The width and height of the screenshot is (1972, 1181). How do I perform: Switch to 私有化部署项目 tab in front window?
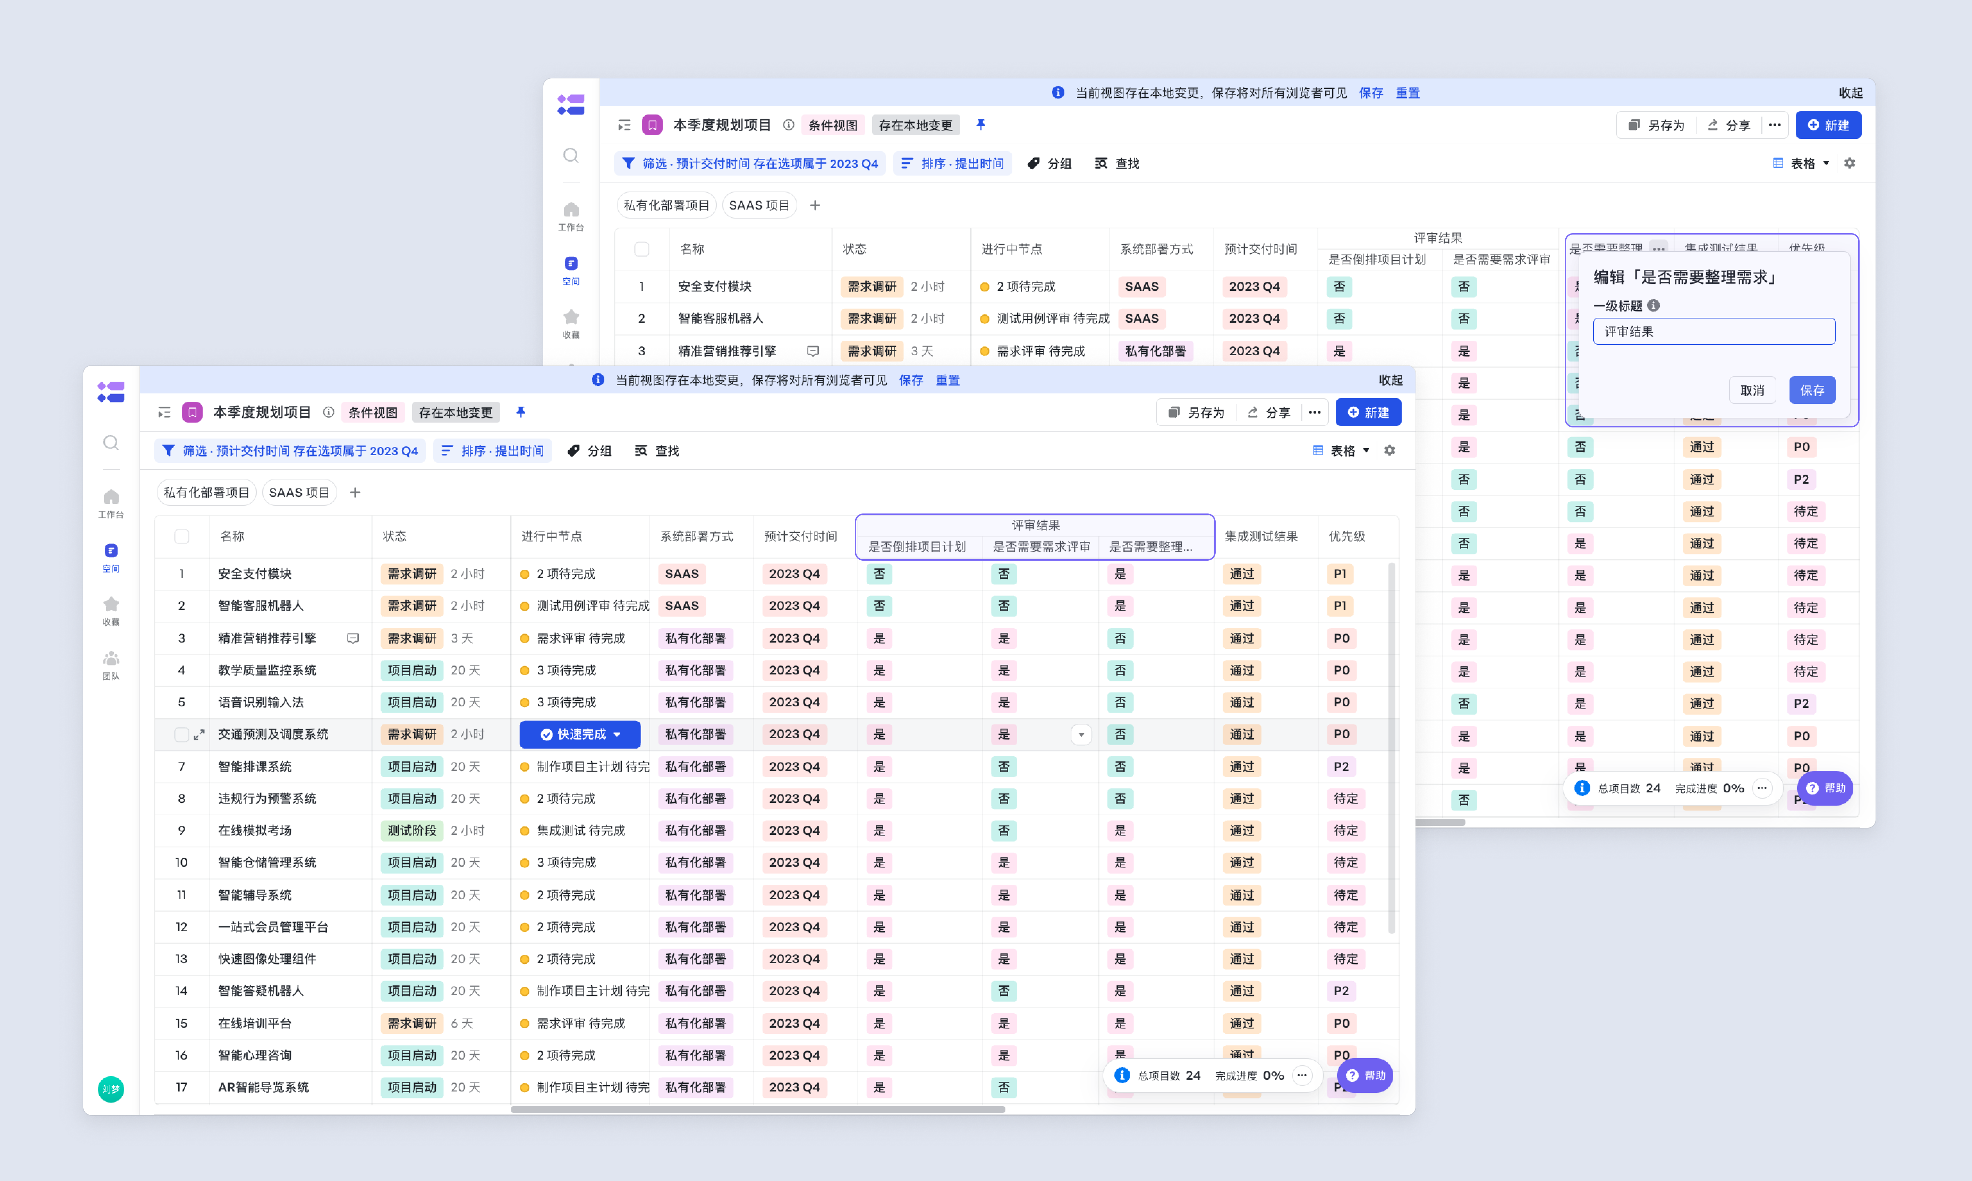point(206,493)
